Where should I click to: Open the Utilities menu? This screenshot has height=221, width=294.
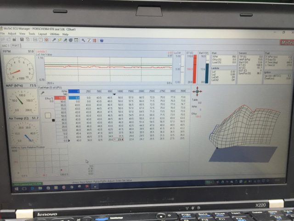(55, 34)
